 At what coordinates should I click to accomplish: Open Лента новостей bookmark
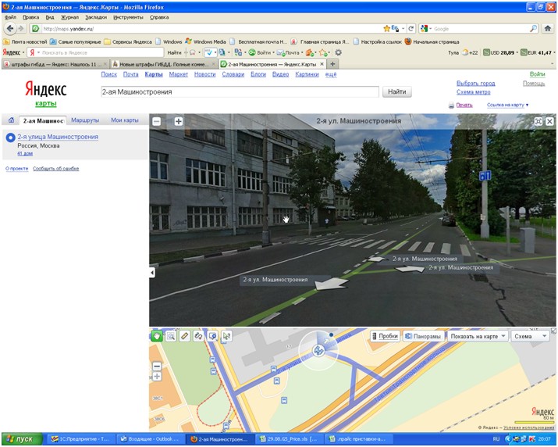pos(25,41)
